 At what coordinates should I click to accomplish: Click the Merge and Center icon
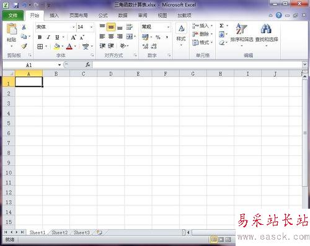pos(130,37)
